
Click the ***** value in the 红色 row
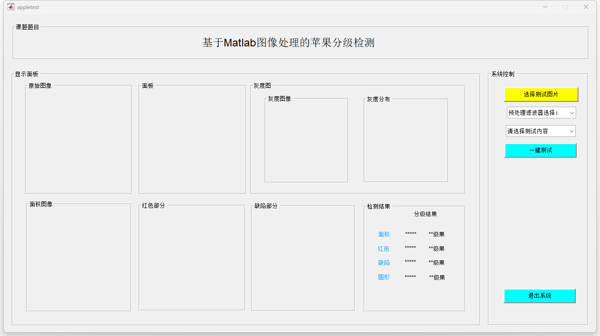pyautogui.click(x=410, y=248)
